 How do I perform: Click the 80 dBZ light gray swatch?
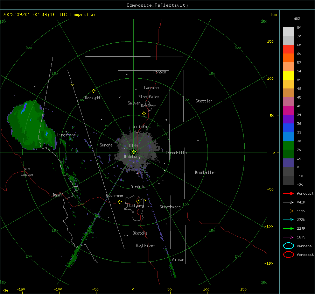(x=288, y=32)
